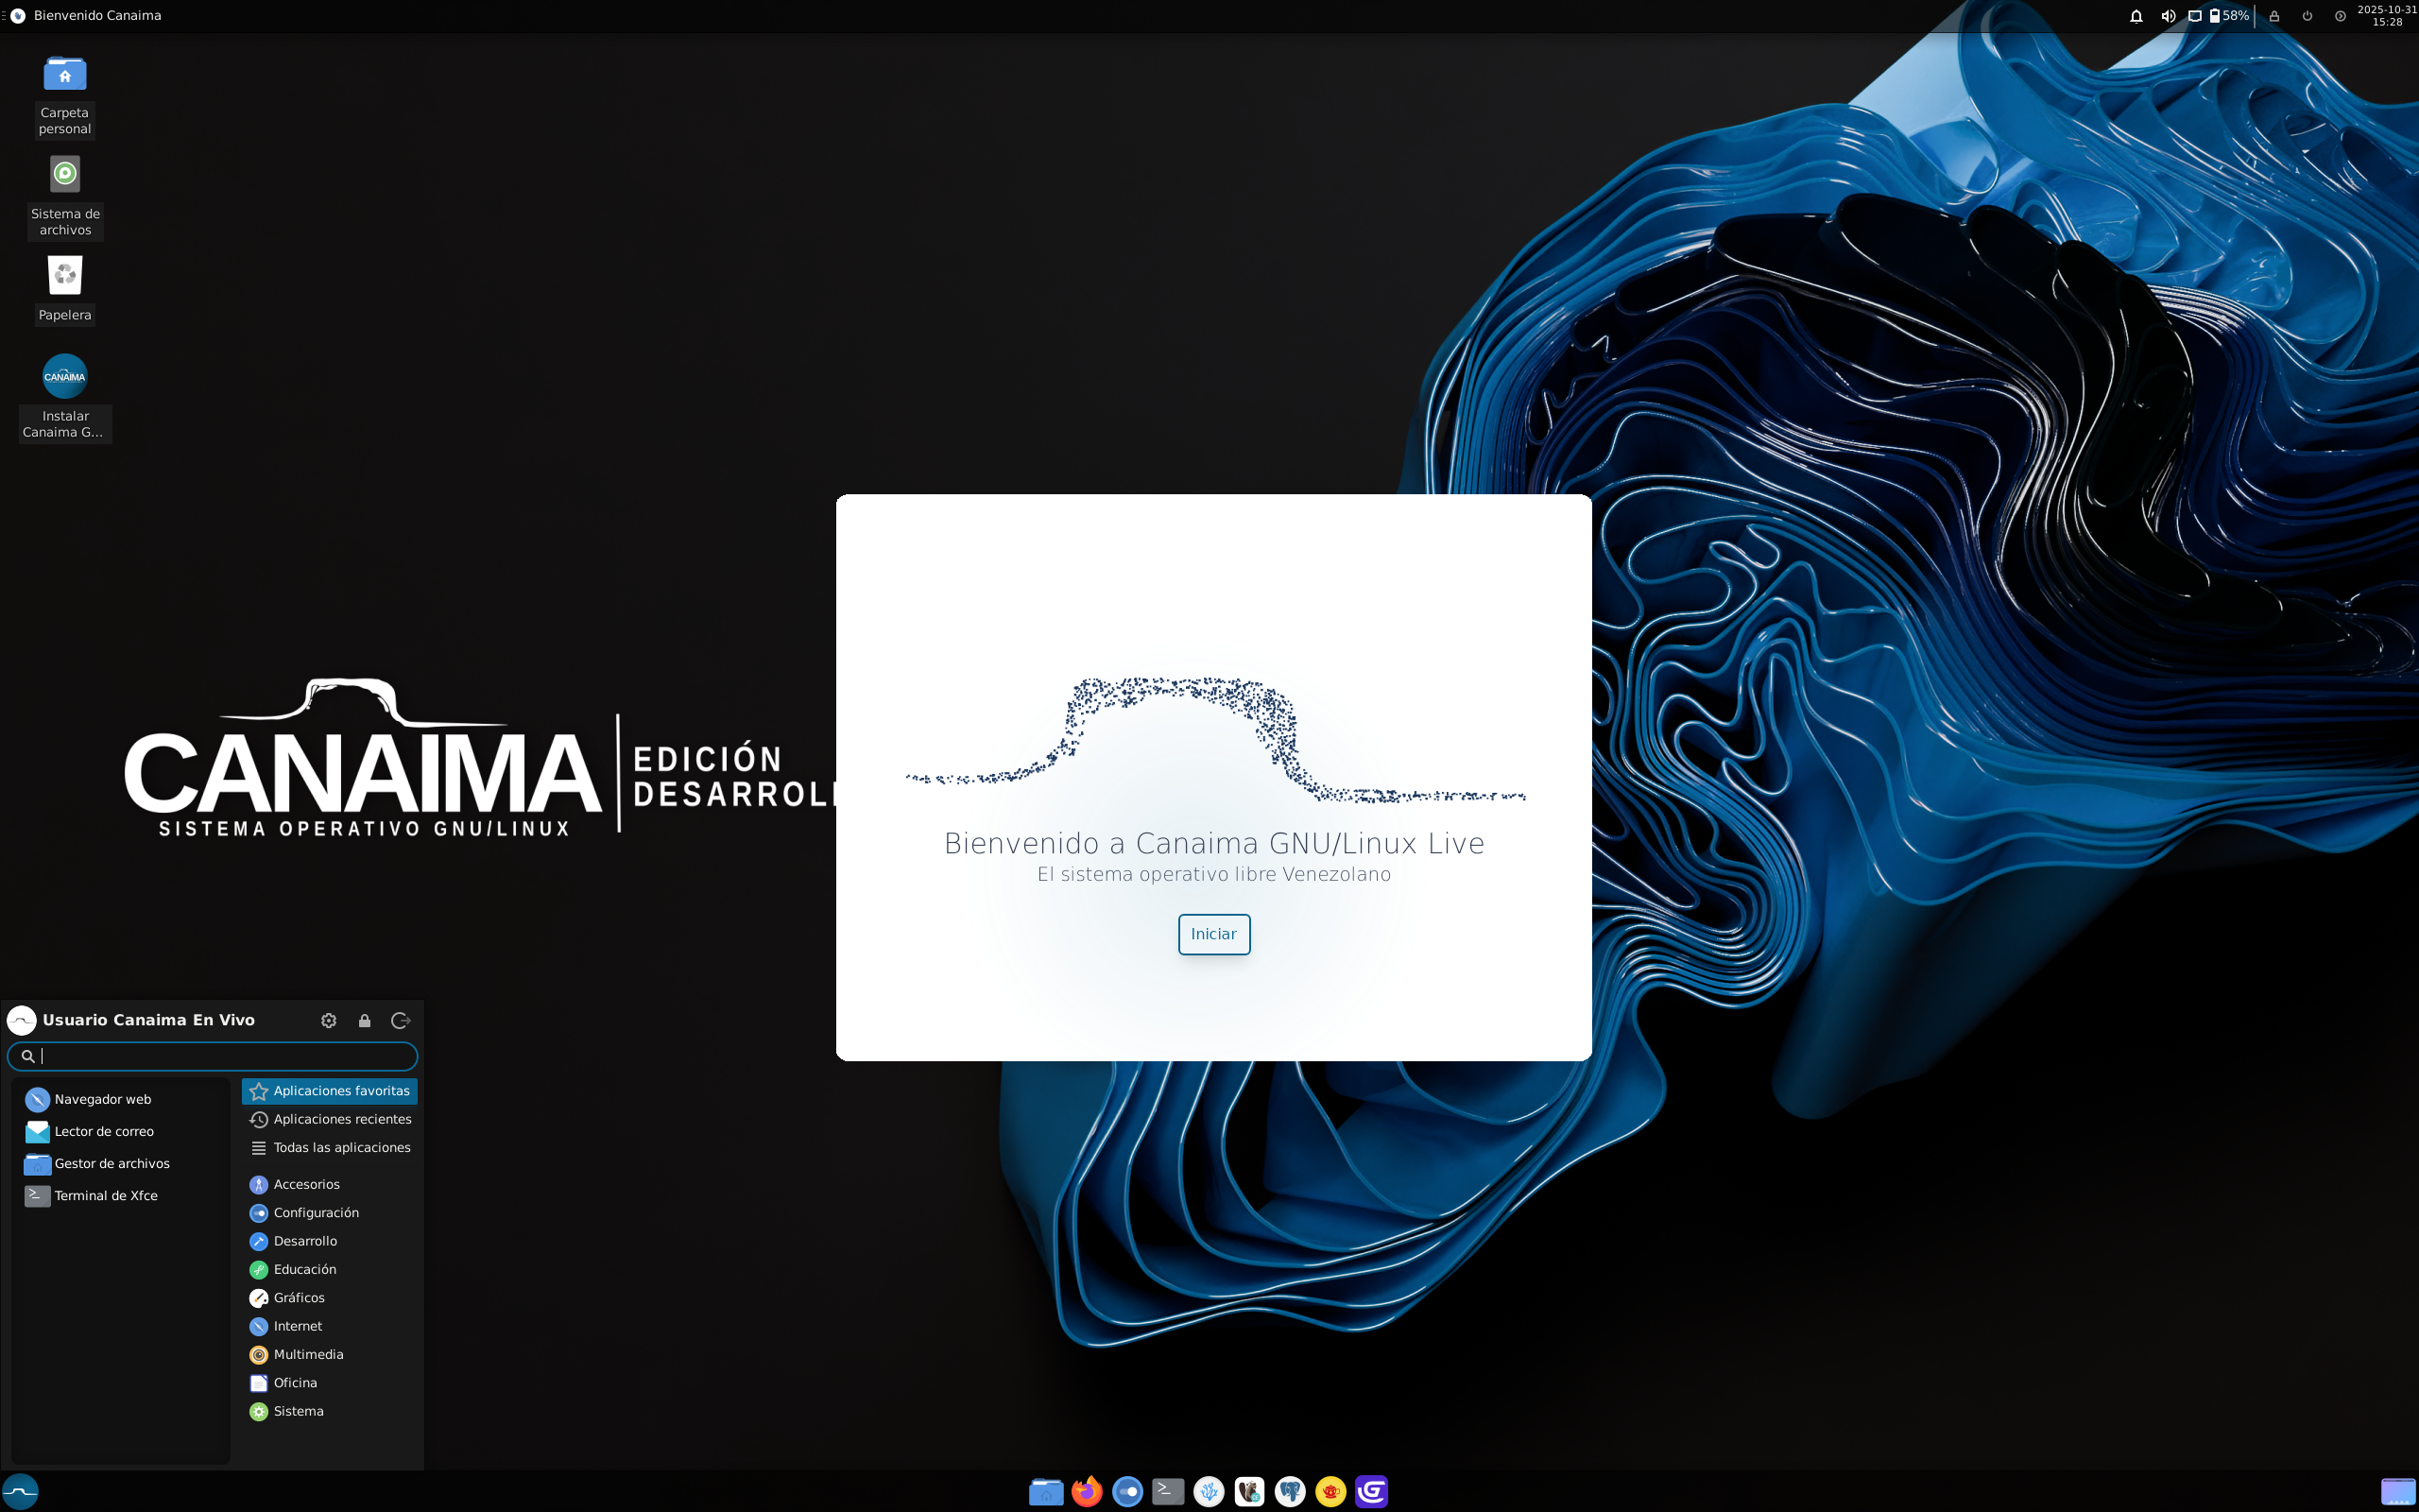Launch Lector de correo from favorites
This screenshot has height=1512, width=2419.
pyautogui.click(x=121, y=1131)
